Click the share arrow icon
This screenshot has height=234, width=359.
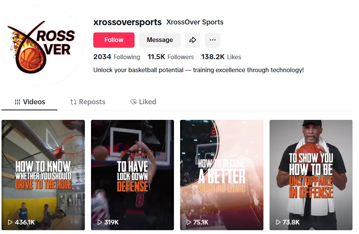click(x=193, y=40)
